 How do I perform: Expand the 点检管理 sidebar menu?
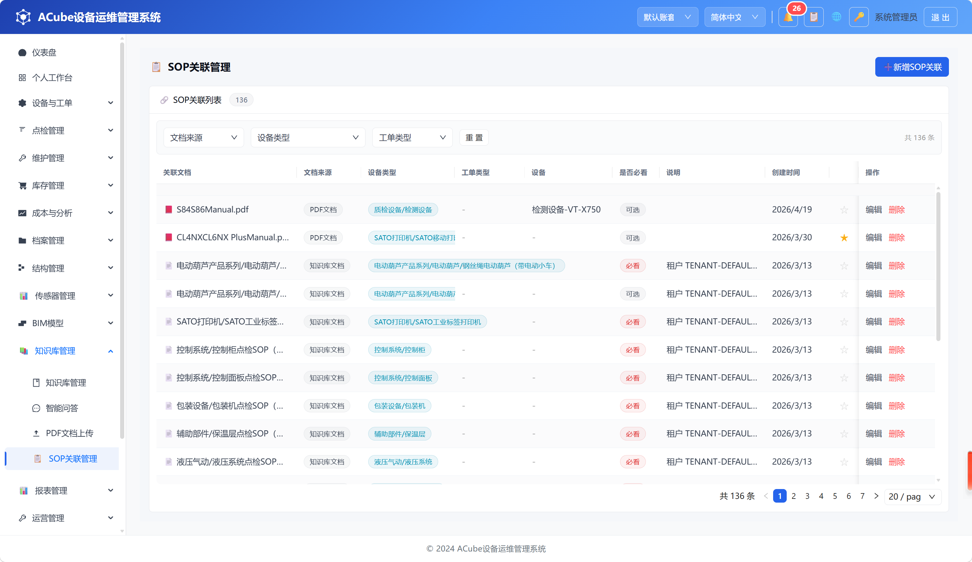pos(62,130)
